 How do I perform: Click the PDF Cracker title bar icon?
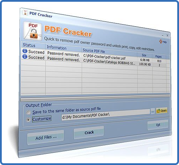(25, 13)
